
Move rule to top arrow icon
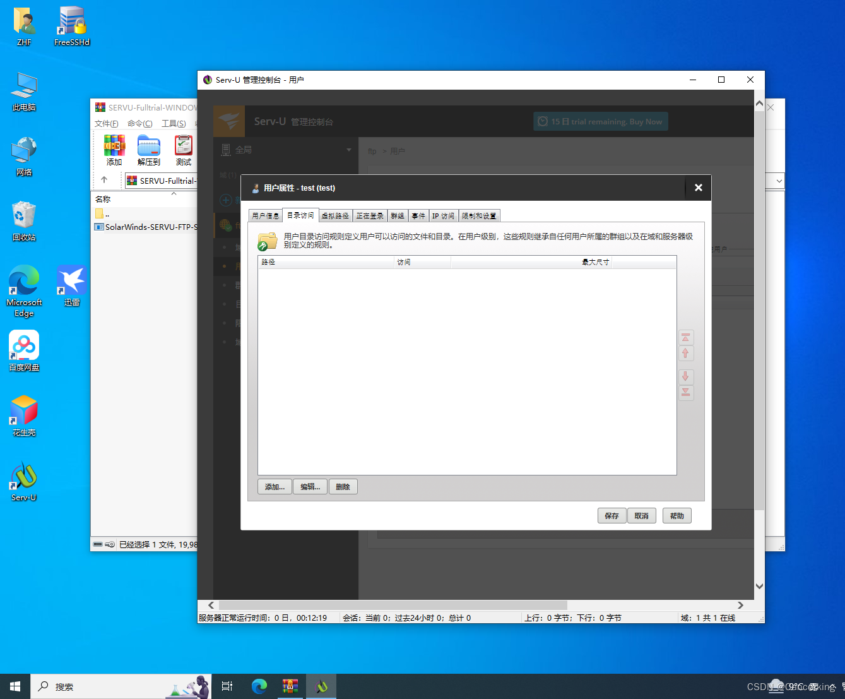point(686,338)
